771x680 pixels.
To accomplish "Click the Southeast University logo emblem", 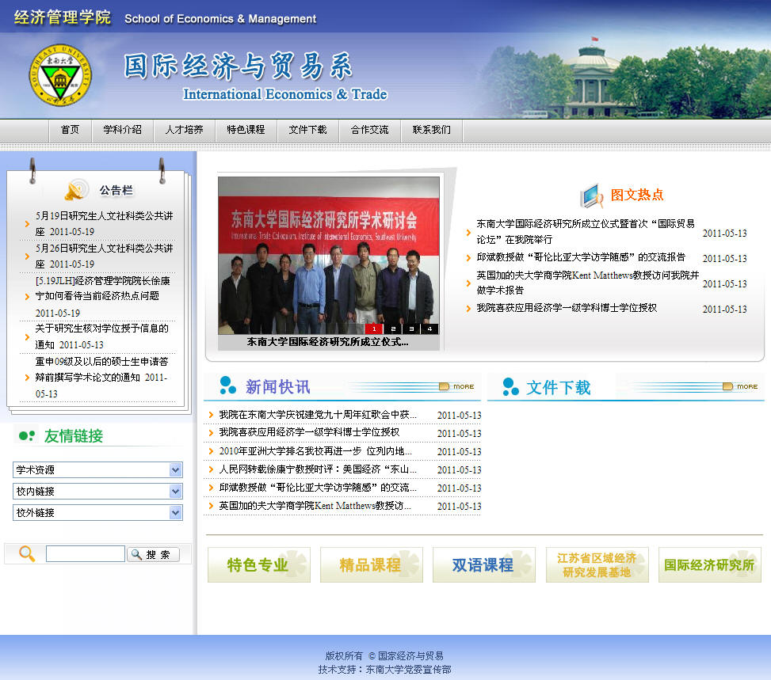I will (x=60, y=76).
